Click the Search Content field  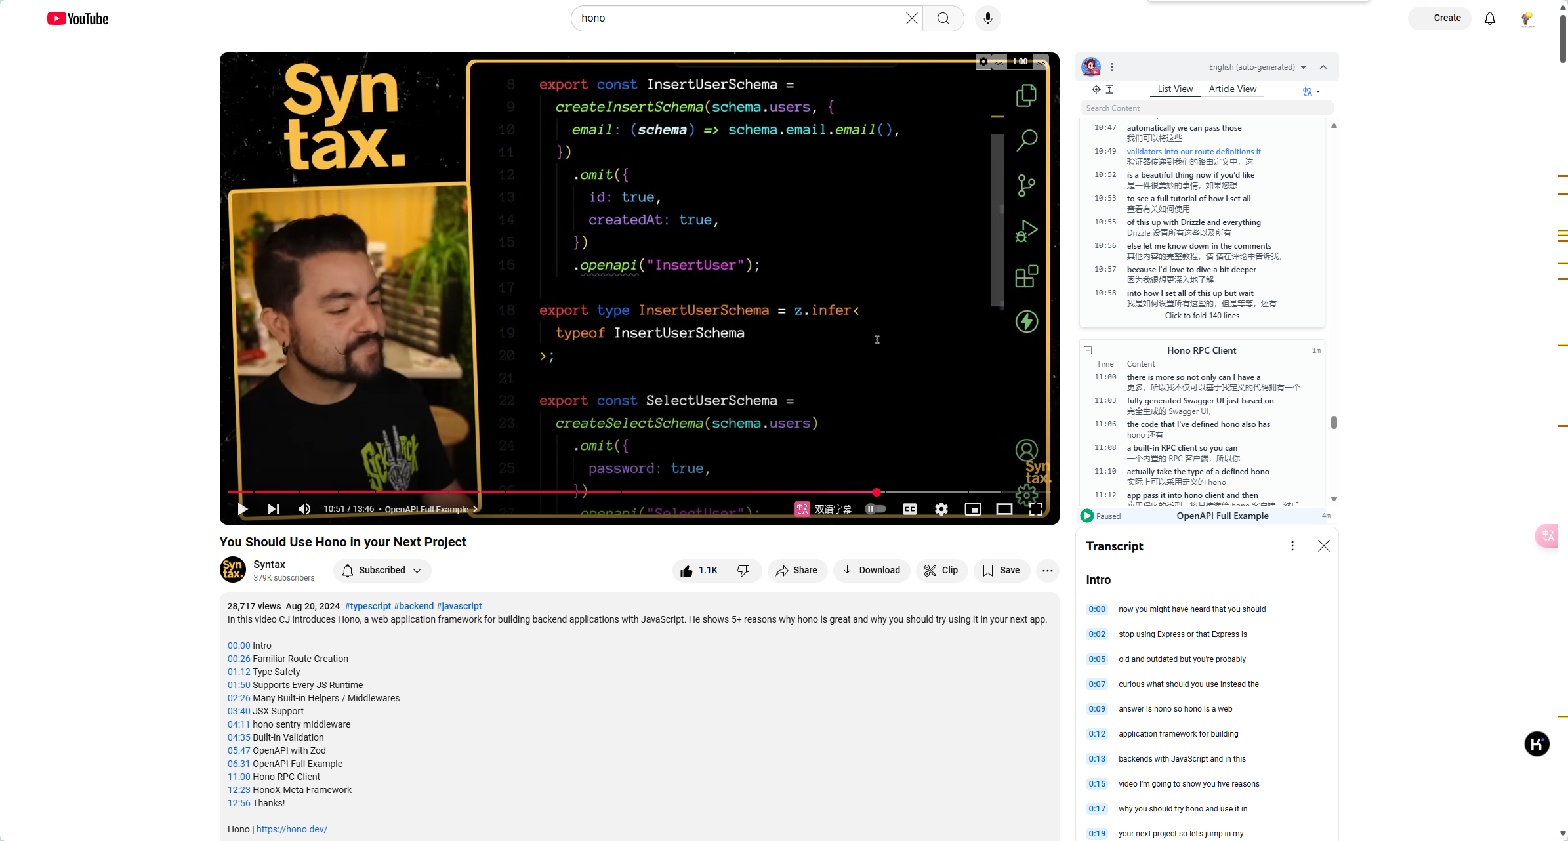(1206, 108)
